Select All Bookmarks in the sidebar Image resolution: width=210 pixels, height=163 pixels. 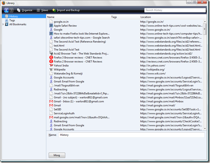(18, 24)
